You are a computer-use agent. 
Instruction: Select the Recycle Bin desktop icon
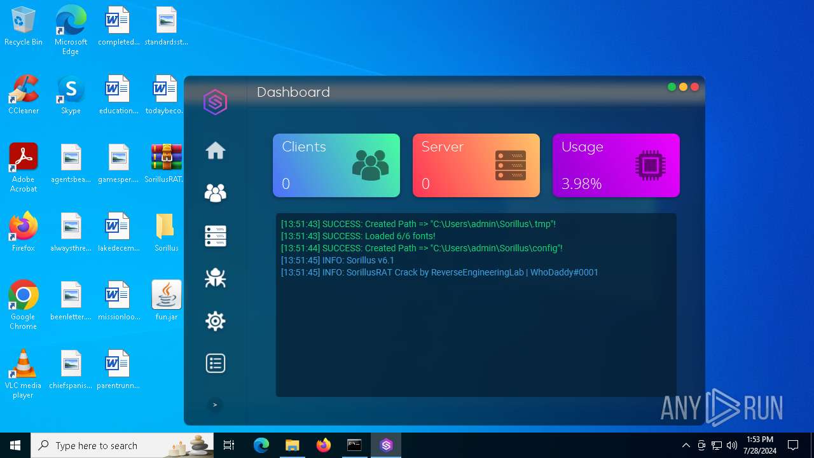click(x=24, y=27)
